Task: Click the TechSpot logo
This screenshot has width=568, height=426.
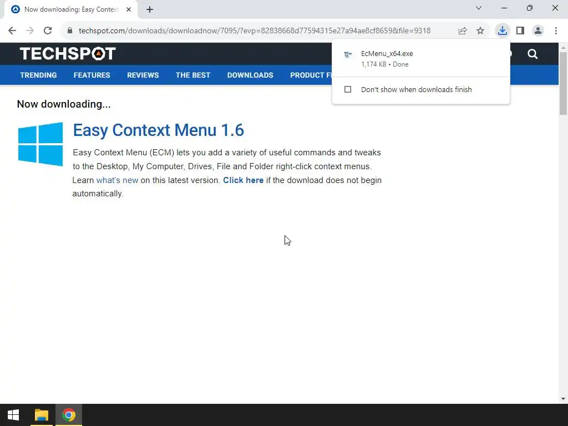Action: tap(68, 54)
